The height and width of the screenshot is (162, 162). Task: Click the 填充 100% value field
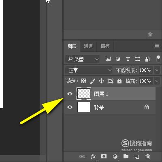click(x=146, y=81)
